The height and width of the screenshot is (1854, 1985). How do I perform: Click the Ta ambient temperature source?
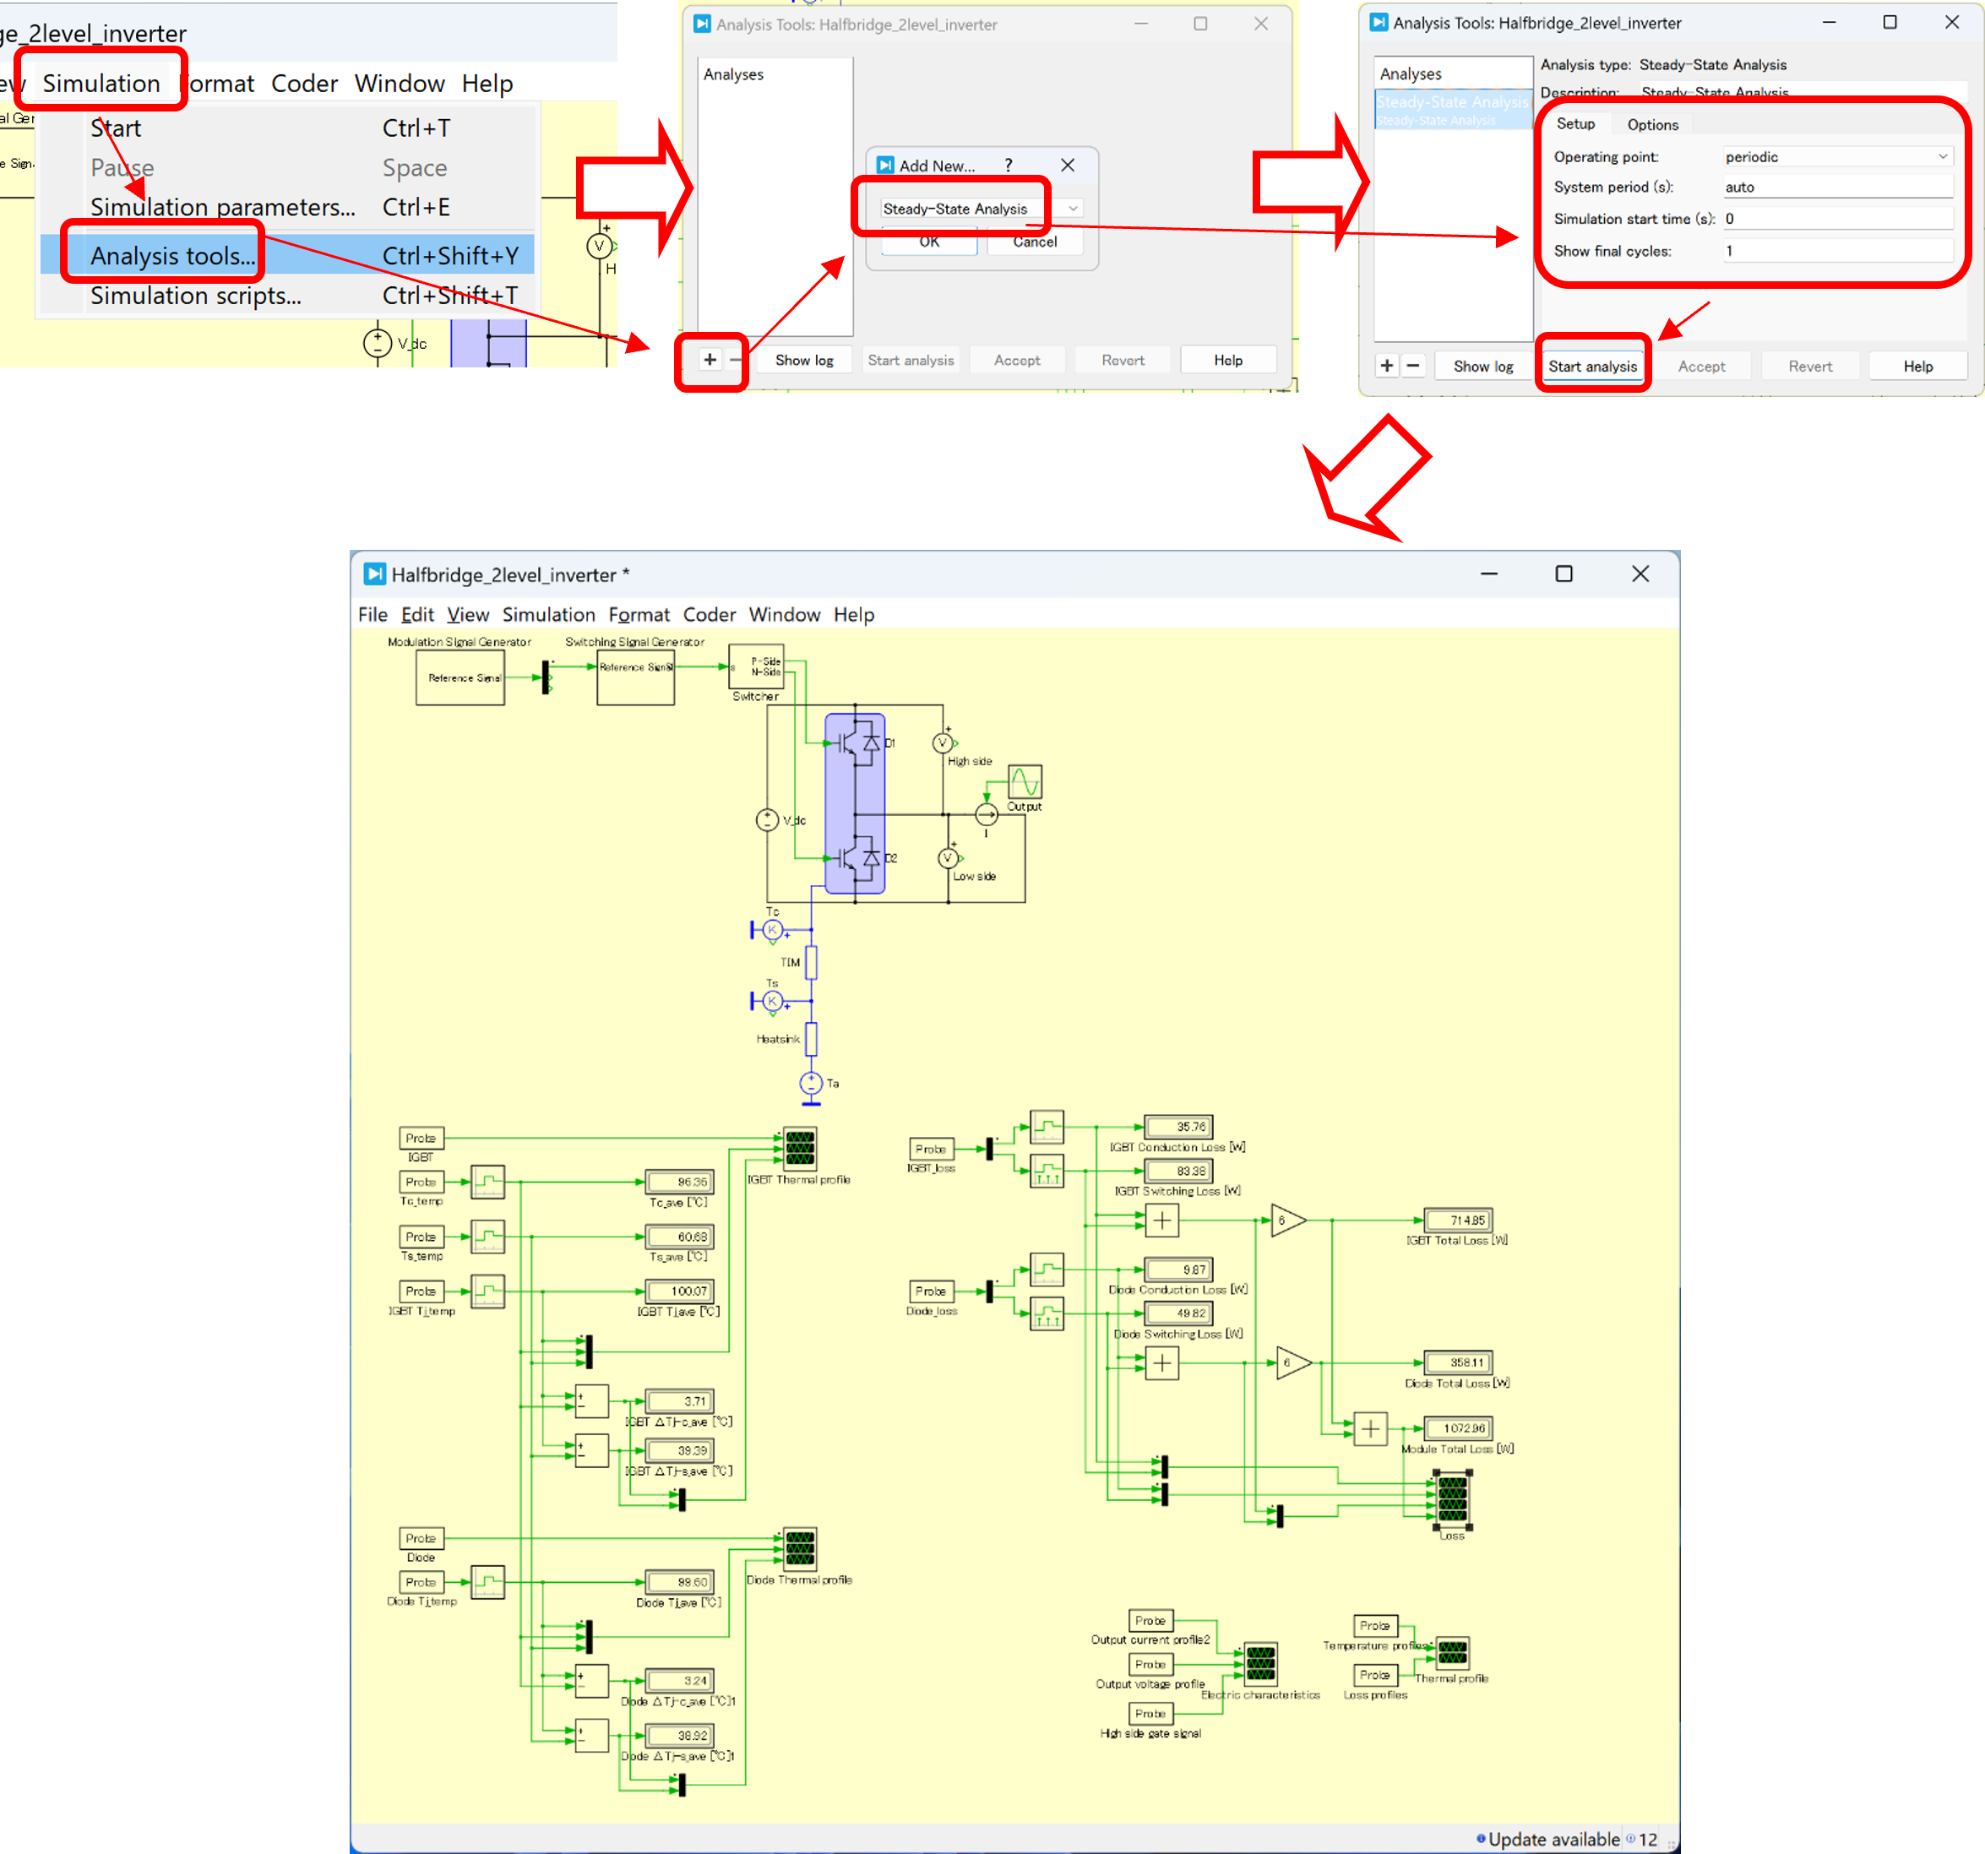[811, 1083]
